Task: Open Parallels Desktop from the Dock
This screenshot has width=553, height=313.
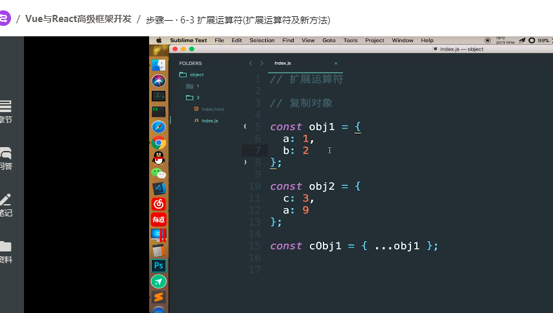Action: click(x=159, y=235)
